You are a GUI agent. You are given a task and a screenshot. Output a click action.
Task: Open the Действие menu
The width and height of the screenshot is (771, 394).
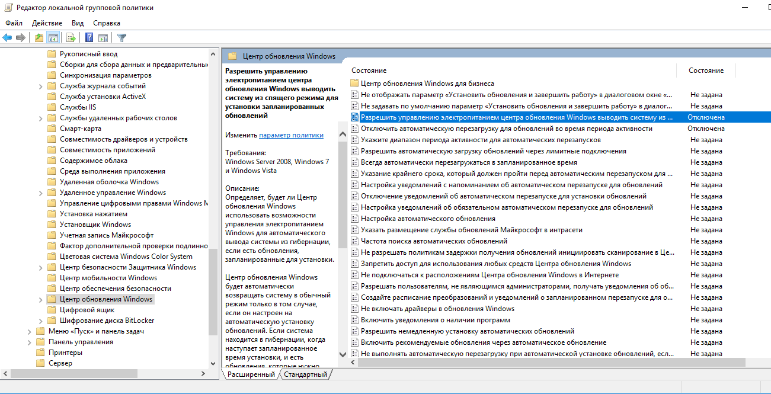[46, 23]
